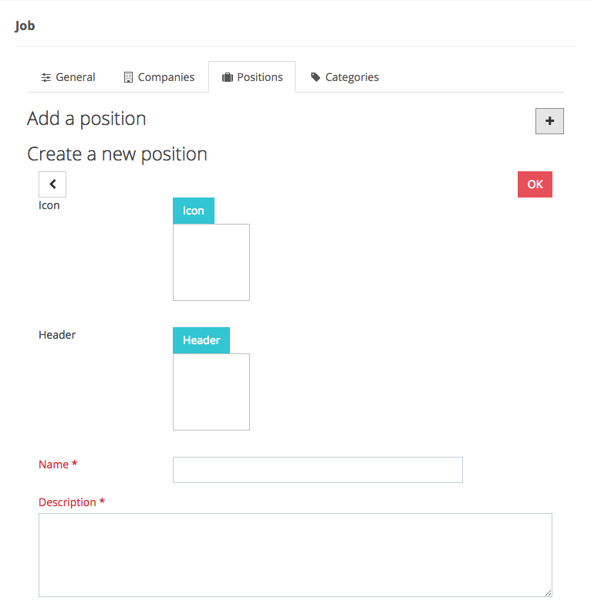Viewport: 591px width, 608px height.
Task: Click the building icon on Companies tab
Action: pyautogui.click(x=128, y=78)
